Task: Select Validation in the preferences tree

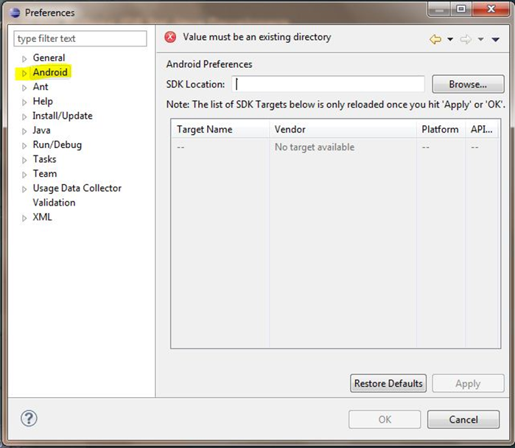Action: 55,203
